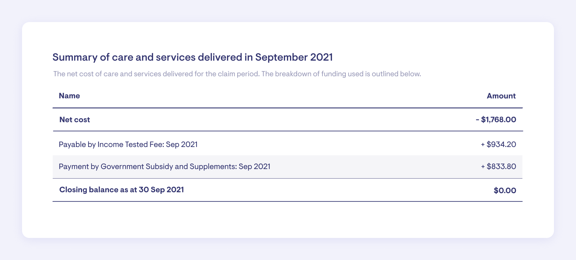Click the Amount column header
This screenshot has width=576, height=260.
(501, 96)
